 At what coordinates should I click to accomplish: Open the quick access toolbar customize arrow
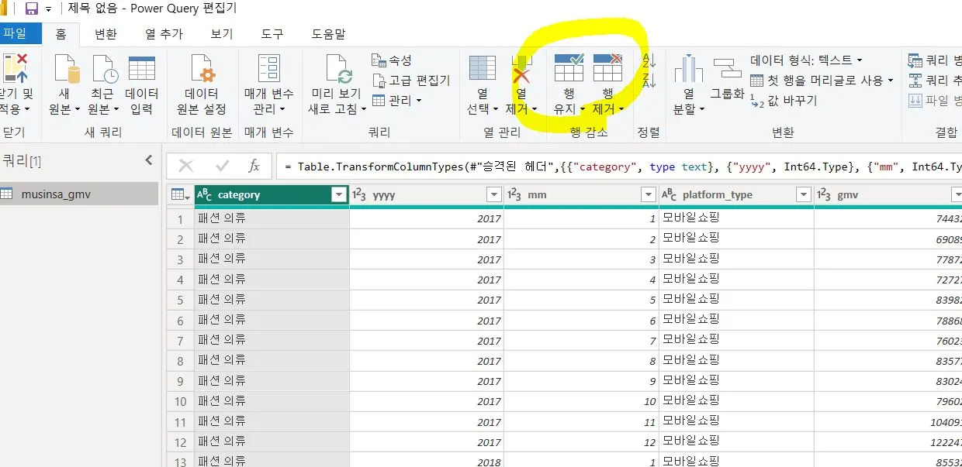[x=49, y=9]
